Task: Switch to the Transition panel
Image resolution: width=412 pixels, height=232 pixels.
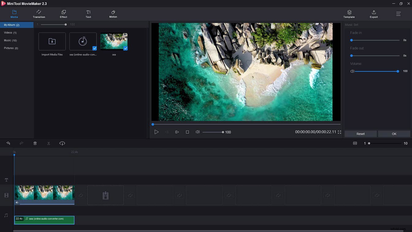Action: [39, 14]
